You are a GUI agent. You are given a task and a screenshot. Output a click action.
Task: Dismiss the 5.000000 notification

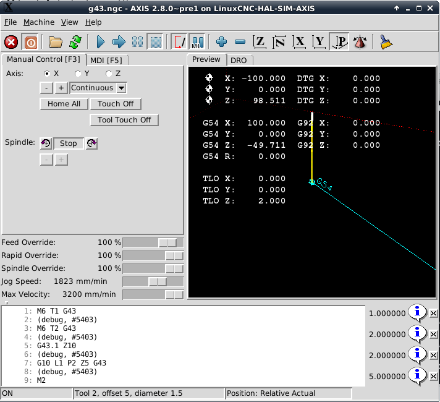click(434, 376)
